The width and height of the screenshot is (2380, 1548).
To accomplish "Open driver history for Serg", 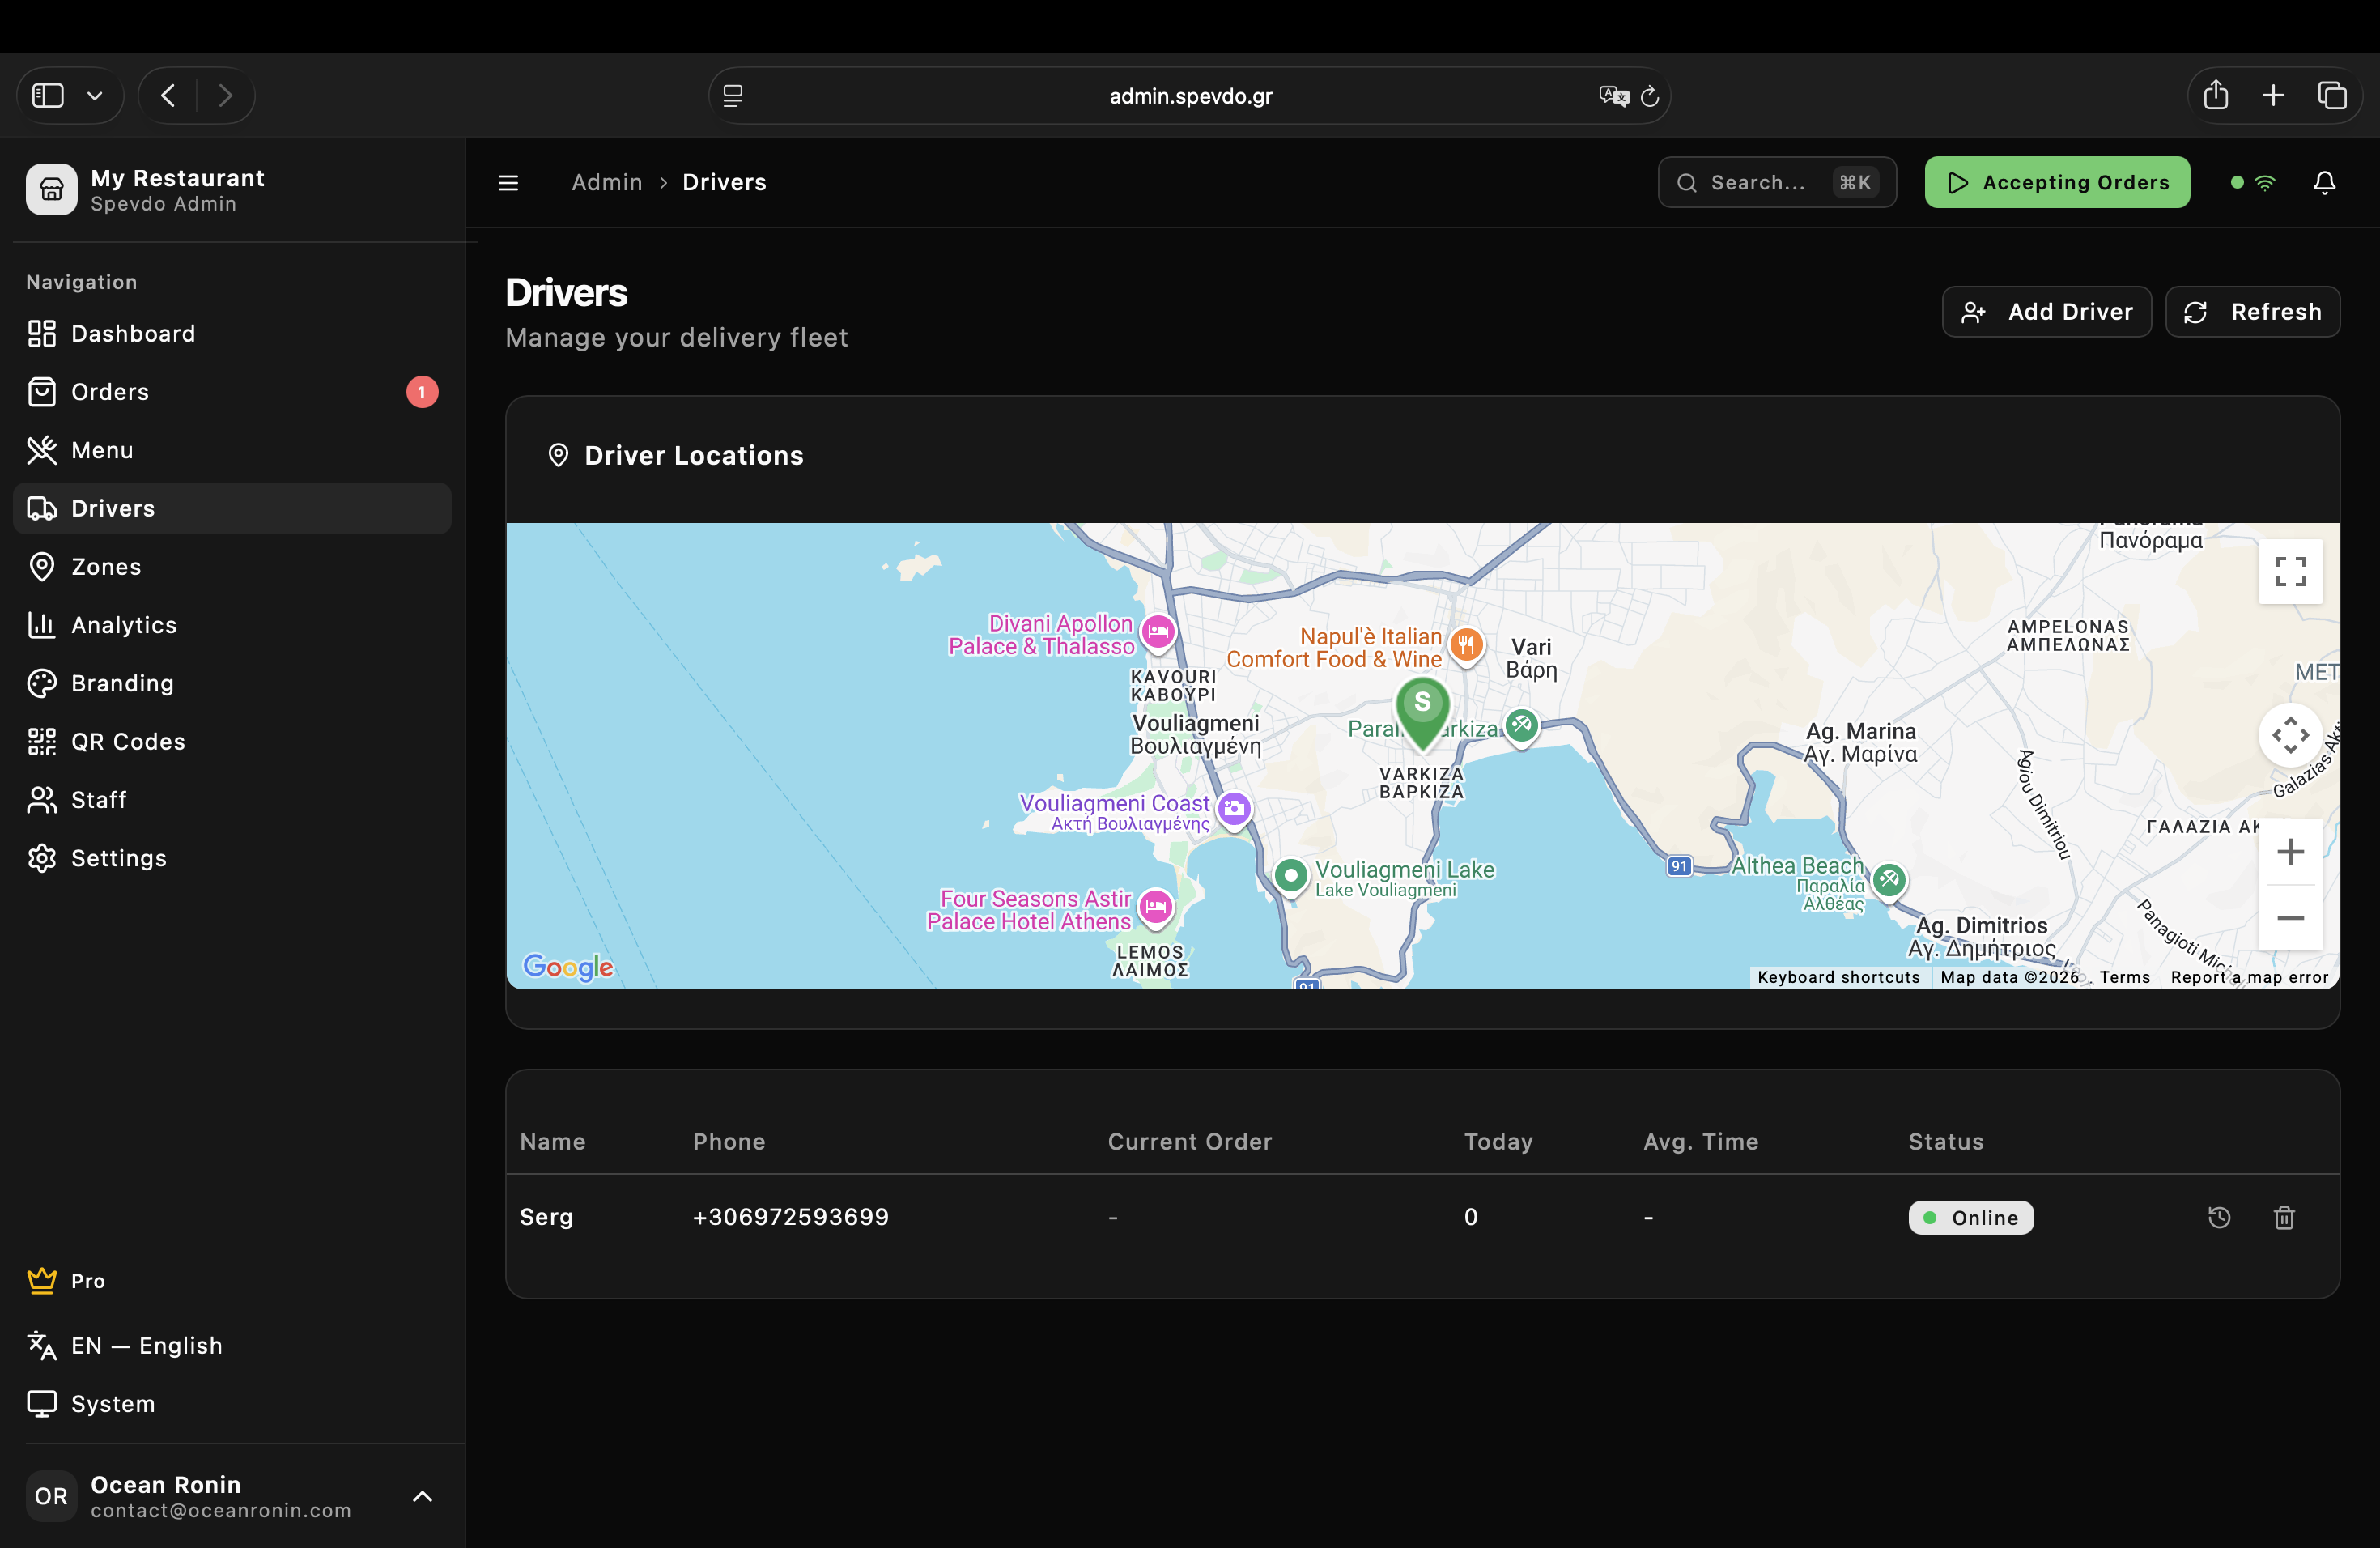I will pos(2218,1217).
